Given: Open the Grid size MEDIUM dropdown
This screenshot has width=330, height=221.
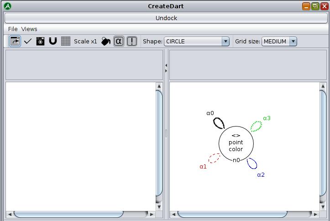Looking at the screenshot, I should 279,42.
